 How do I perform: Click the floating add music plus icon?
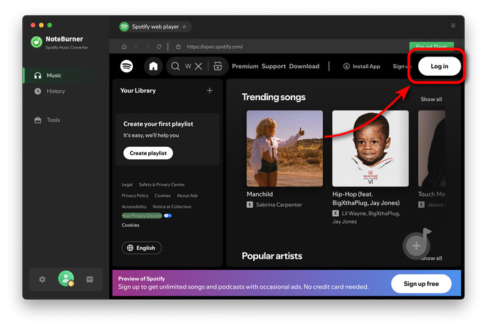tap(417, 246)
